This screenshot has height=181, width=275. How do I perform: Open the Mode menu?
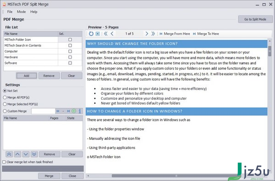pyautogui.click(x=22, y=12)
